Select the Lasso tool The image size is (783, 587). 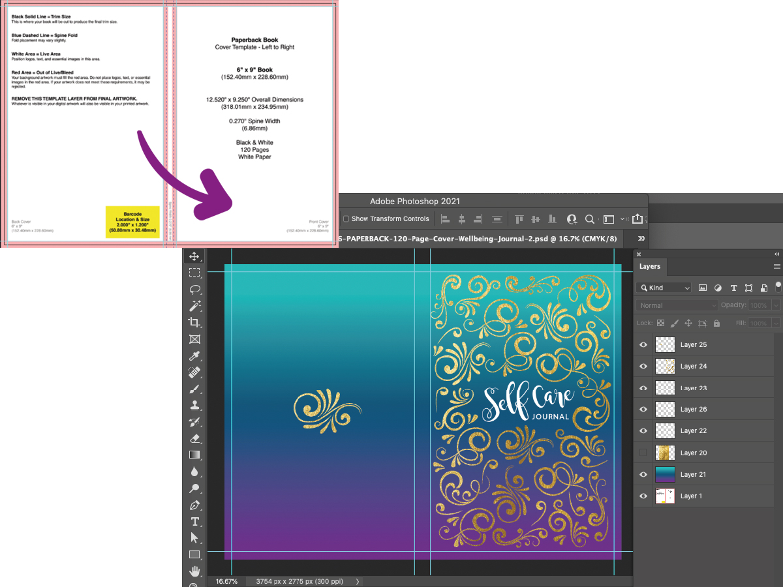point(194,289)
